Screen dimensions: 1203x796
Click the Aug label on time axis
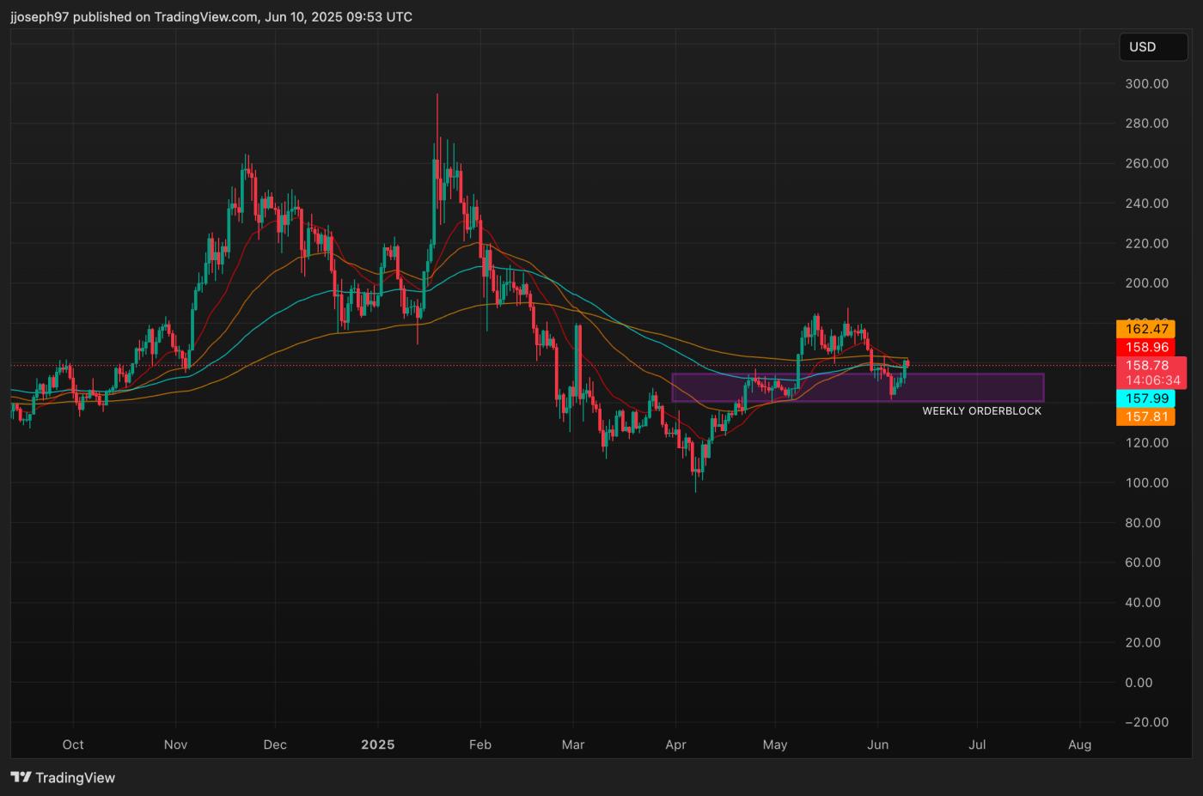(1079, 744)
